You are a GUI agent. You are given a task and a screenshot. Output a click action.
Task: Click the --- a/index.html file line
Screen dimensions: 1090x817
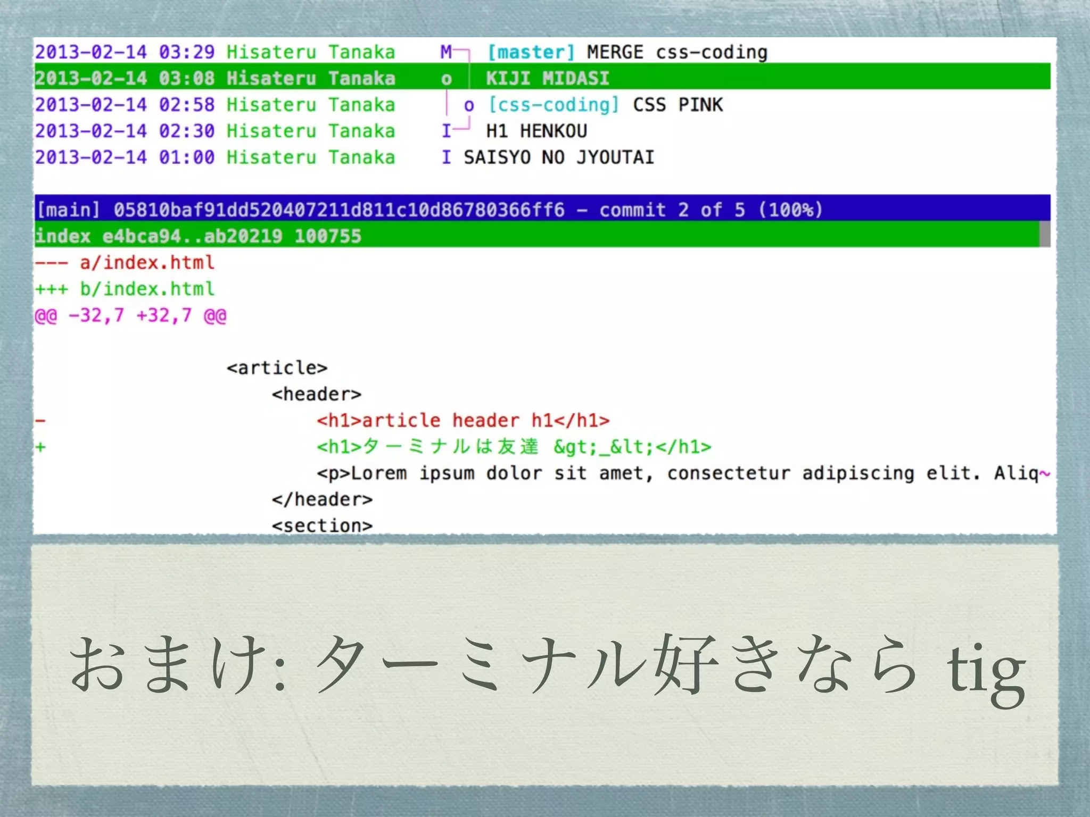click(125, 263)
